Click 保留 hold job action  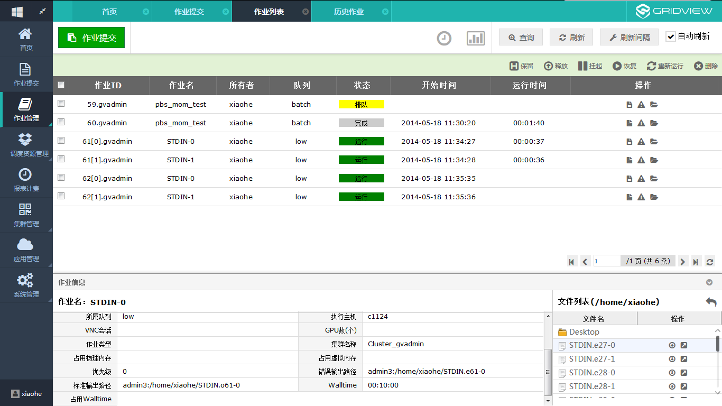pyautogui.click(x=521, y=66)
